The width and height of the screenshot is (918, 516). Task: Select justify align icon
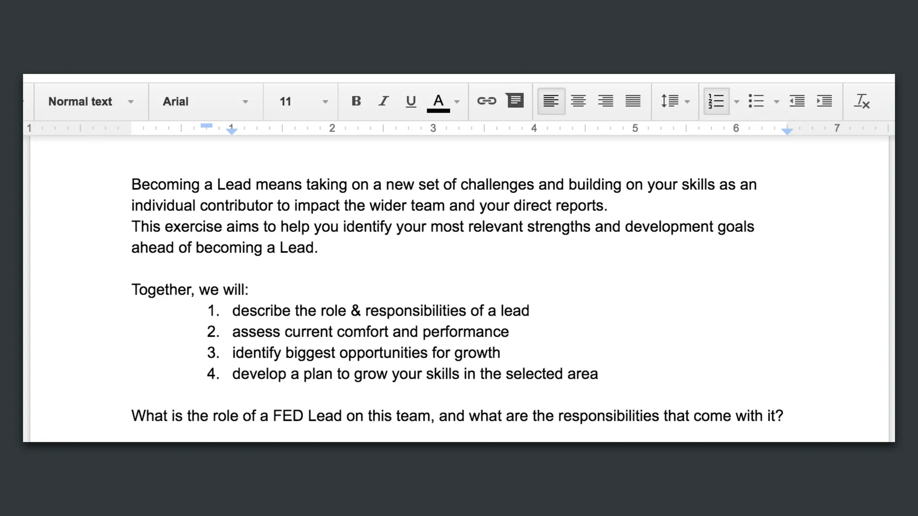point(633,101)
